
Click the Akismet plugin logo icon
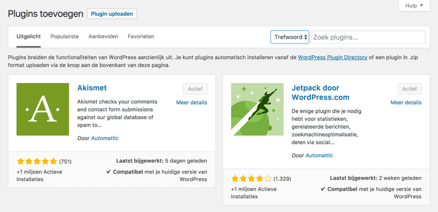(43, 109)
